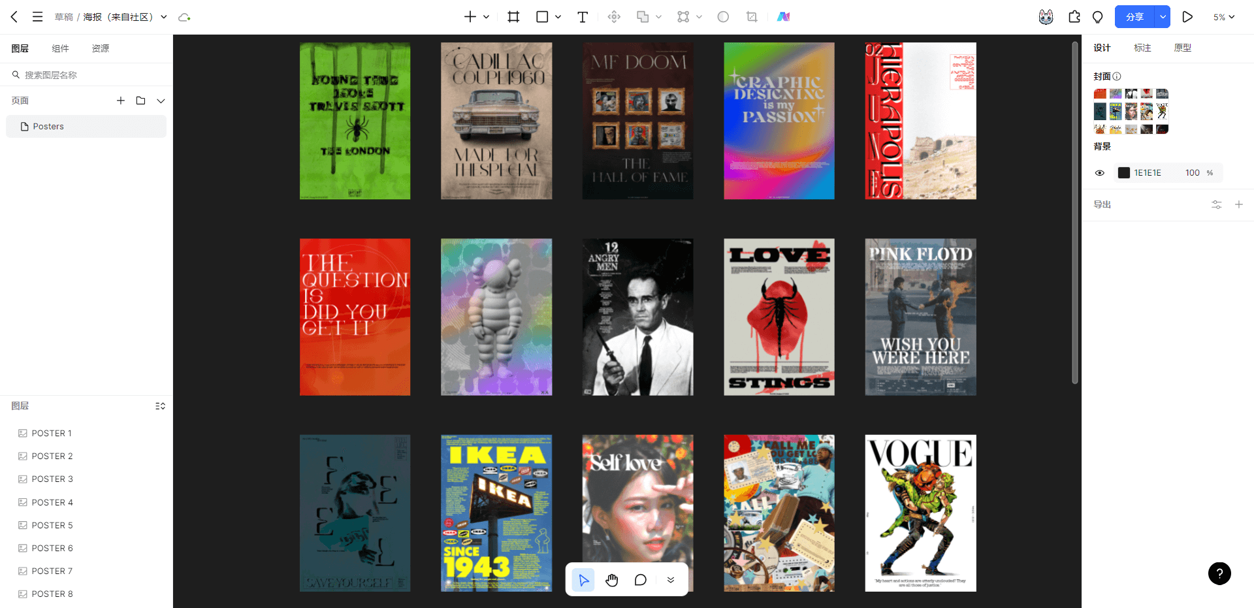The width and height of the screenshot is (1254, 608).
Task: Click the boolean operation tool icon
Action: pos(643,17)
